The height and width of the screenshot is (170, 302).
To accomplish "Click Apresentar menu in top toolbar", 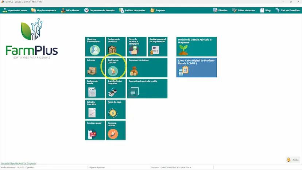I will point(15,11).
